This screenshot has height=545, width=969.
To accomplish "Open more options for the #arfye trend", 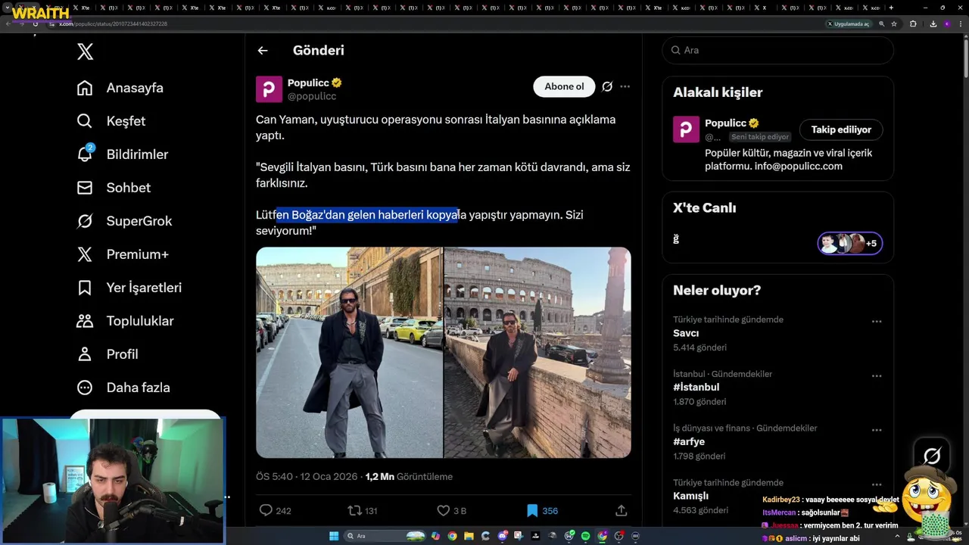I will tap(877, 430).
